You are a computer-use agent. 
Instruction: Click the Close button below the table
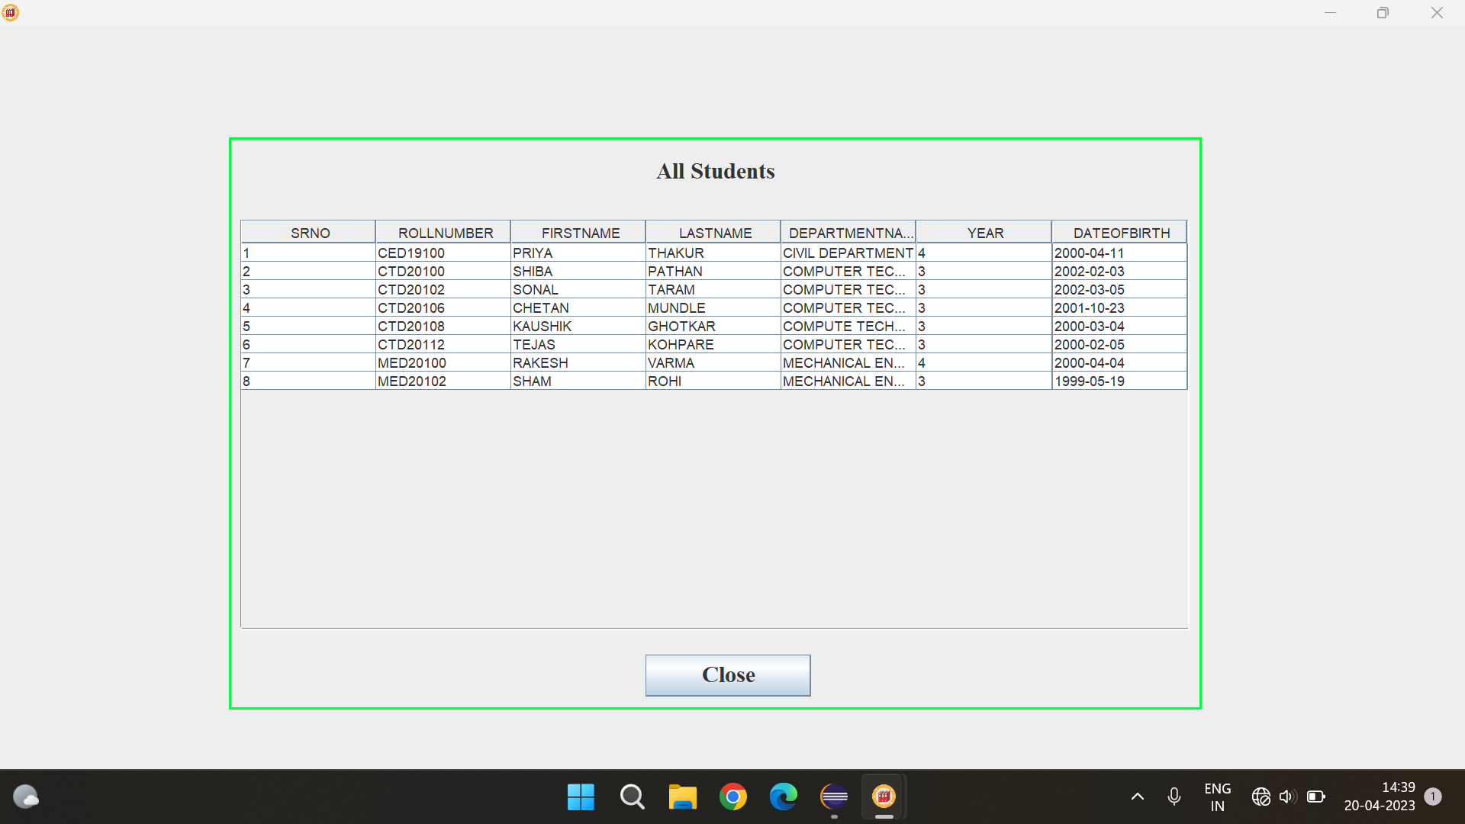727,674
